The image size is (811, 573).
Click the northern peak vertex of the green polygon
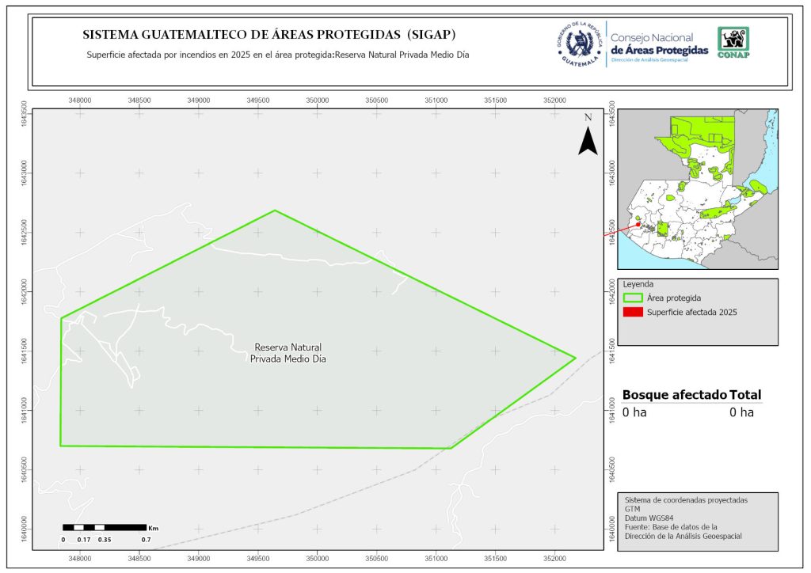pos(275,211)
